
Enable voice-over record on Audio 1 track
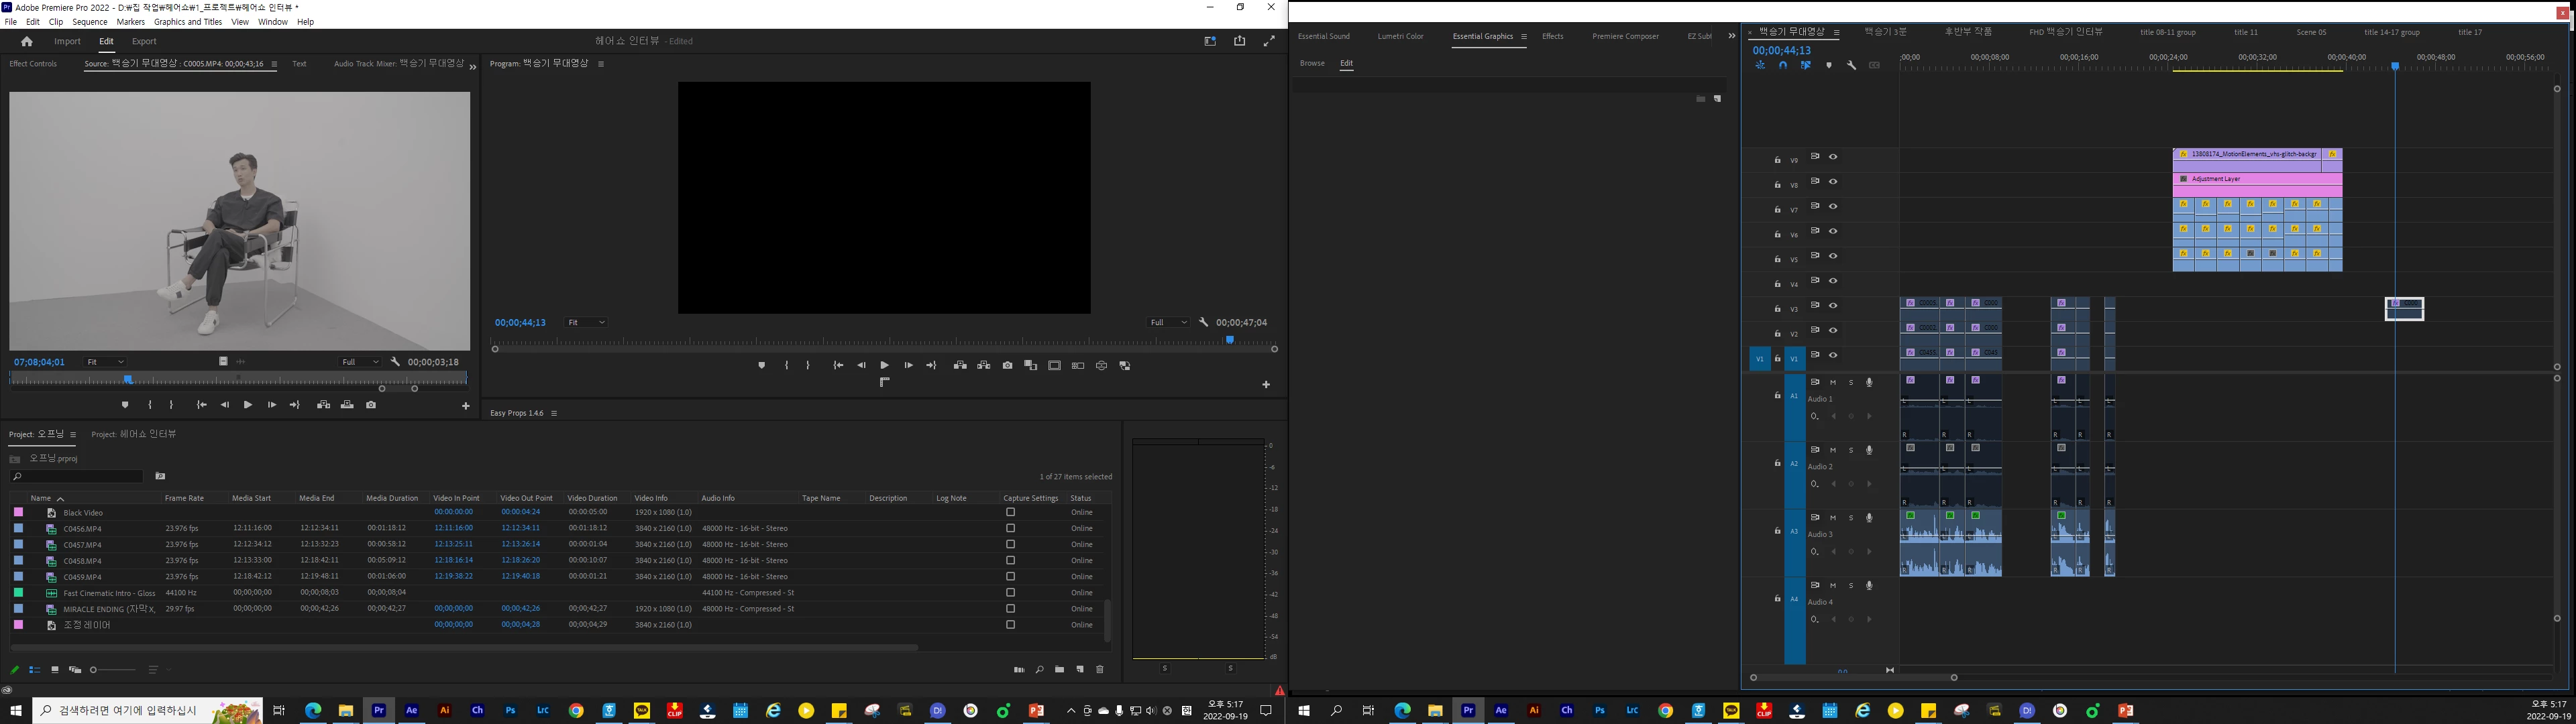click(1869, 382)
